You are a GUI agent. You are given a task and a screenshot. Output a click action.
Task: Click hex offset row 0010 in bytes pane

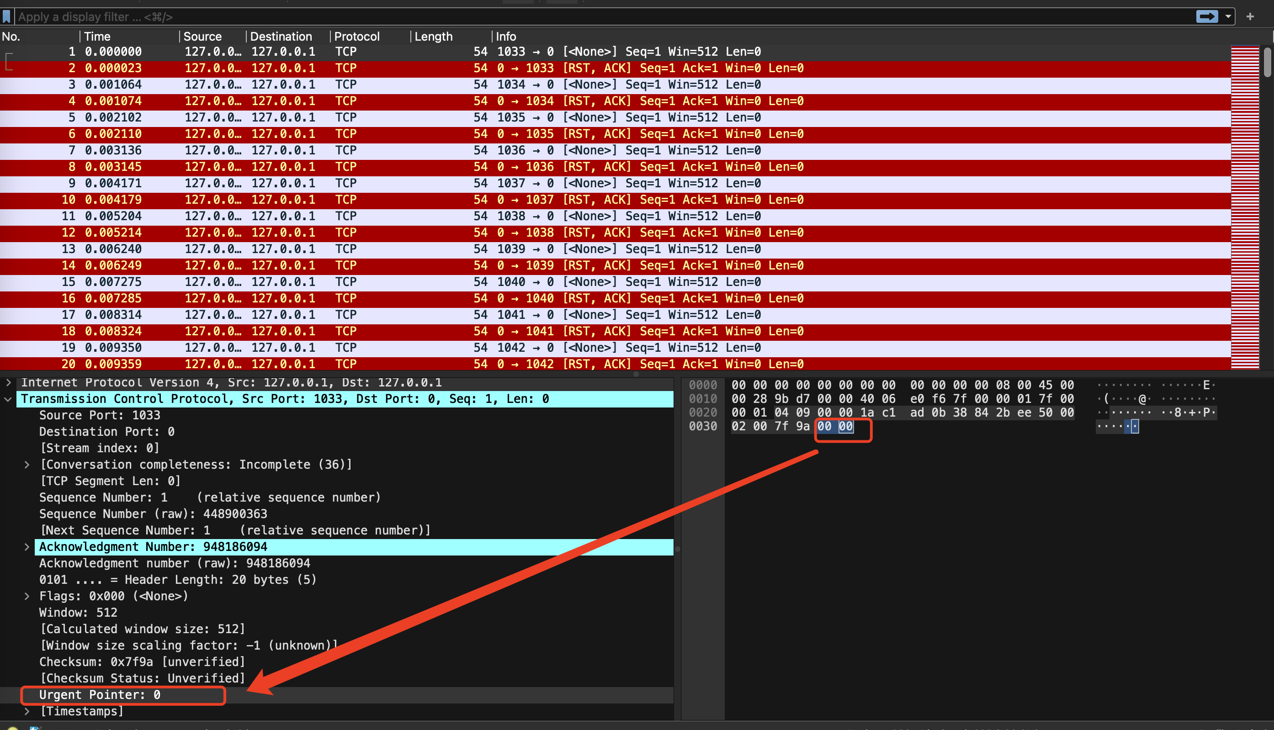coord(703,399)
